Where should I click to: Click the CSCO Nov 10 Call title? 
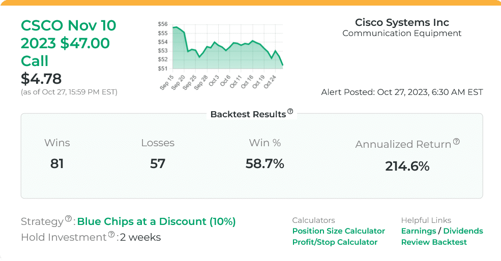click(69, 43)
